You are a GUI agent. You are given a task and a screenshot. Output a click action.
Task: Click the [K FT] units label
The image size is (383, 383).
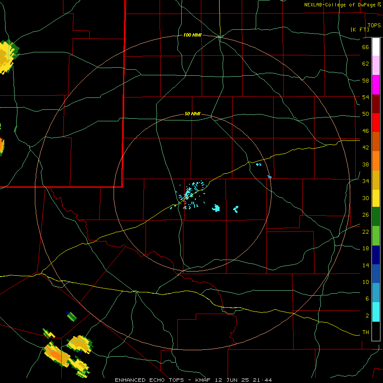pos(360,29)
